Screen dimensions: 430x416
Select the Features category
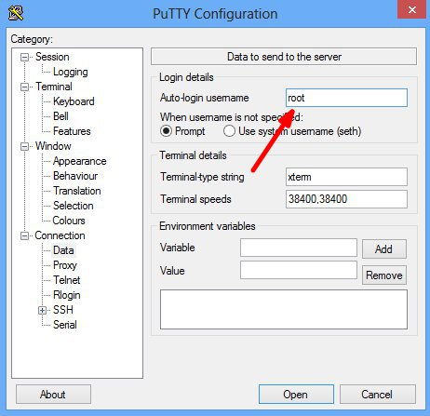72,131
